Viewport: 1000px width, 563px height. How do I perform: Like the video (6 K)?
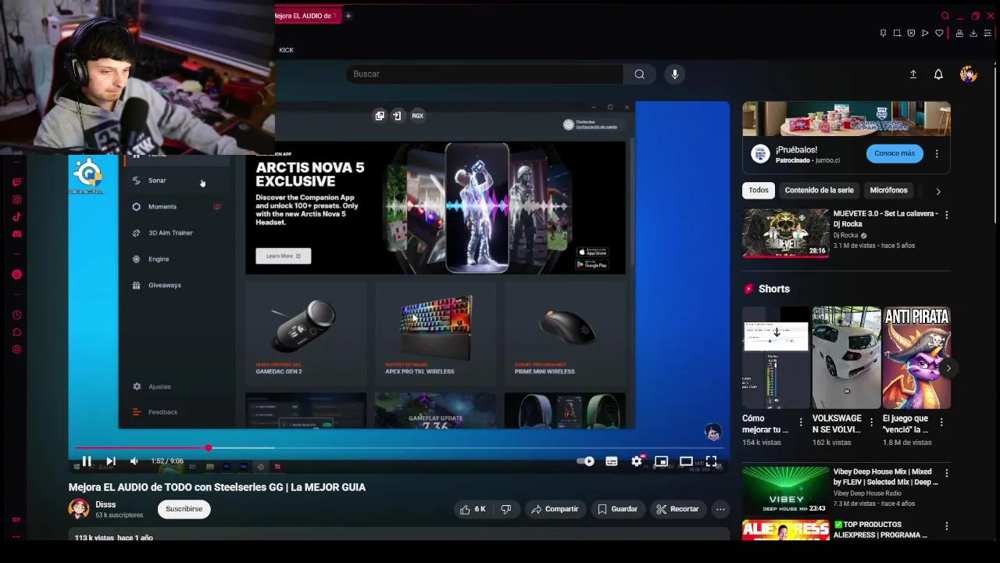473,509
